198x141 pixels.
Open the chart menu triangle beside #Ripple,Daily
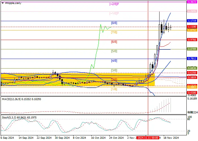click(3, 3)
